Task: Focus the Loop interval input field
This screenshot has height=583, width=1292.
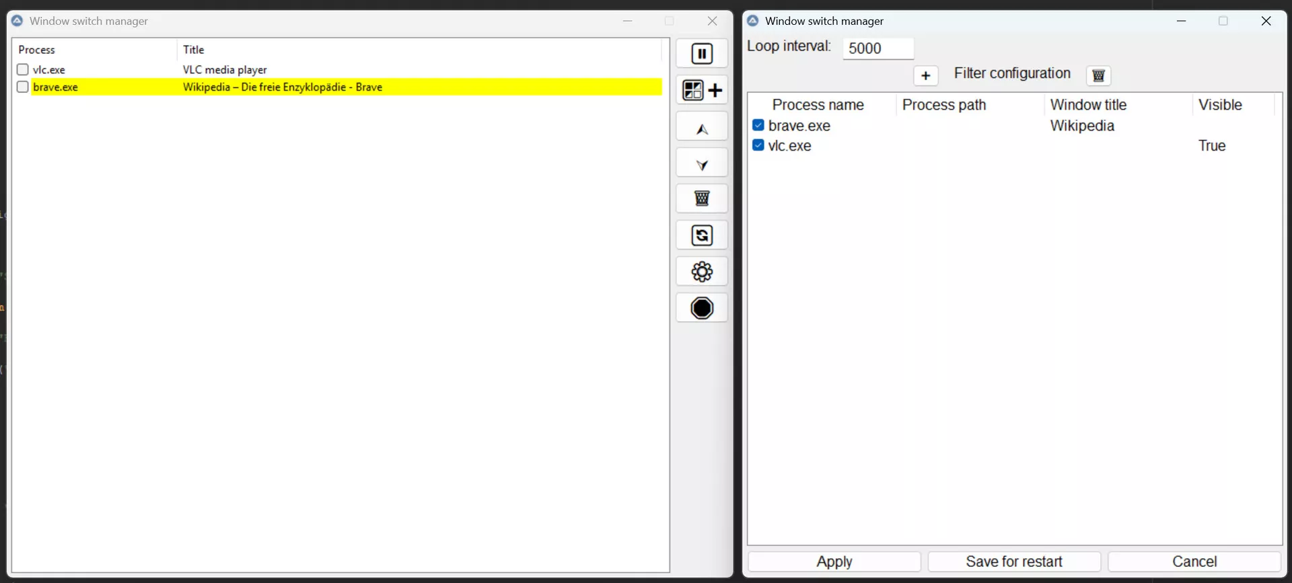Action: (877, 48)
